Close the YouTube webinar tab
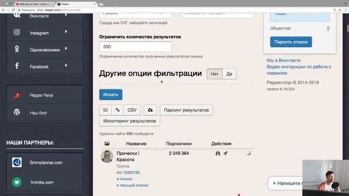 [x=53, y=4]
